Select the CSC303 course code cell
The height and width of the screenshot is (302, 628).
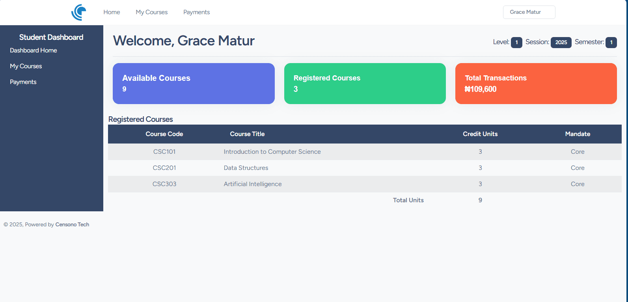pyautogui.click(x=164, y=184)
